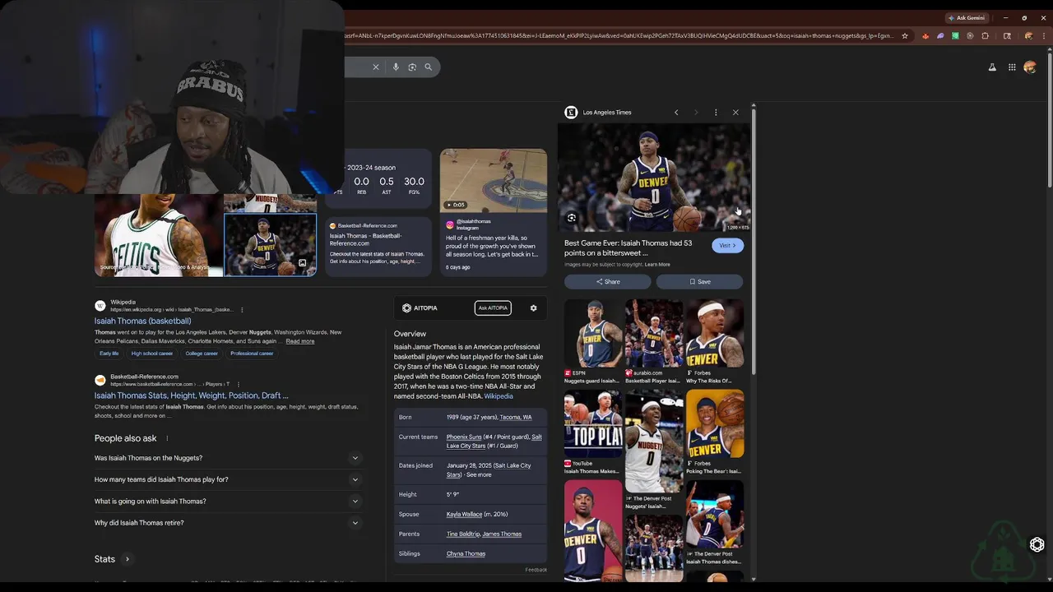The image size is (1053, 592).
Task: Click Read more in Wikipedia snippet
Action: pyautogui.click(x=300, y=341)
